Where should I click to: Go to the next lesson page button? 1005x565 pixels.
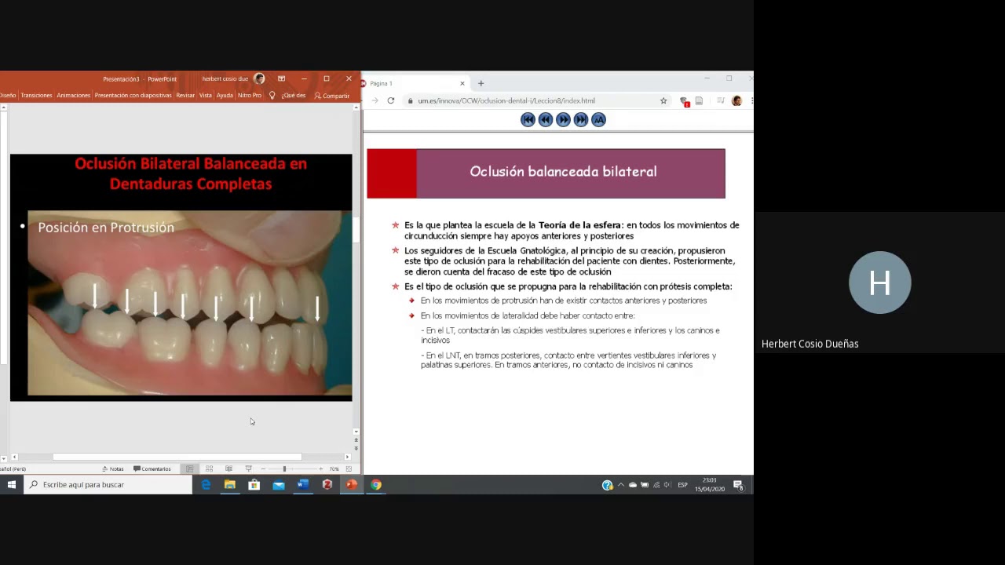pos(563,119)
